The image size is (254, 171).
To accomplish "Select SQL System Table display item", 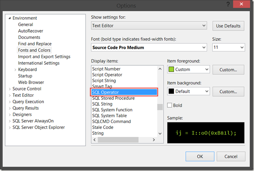I will coord(110,116).
